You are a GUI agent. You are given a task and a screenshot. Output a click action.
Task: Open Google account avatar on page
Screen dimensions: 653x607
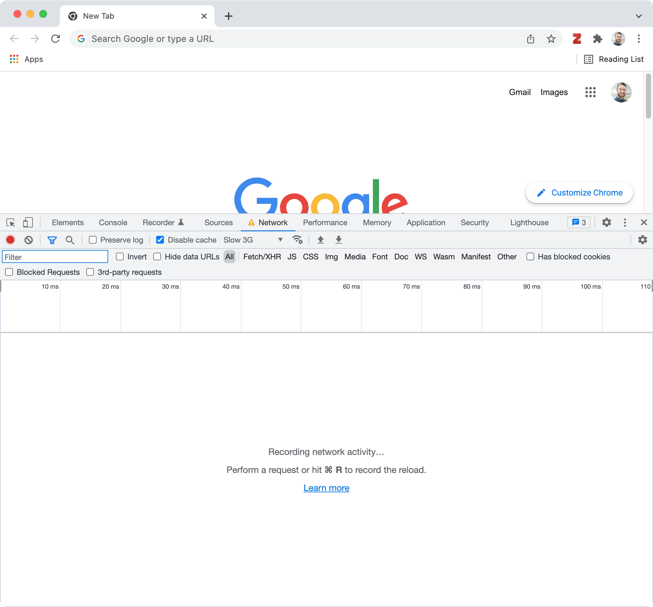tap(621, 92)
